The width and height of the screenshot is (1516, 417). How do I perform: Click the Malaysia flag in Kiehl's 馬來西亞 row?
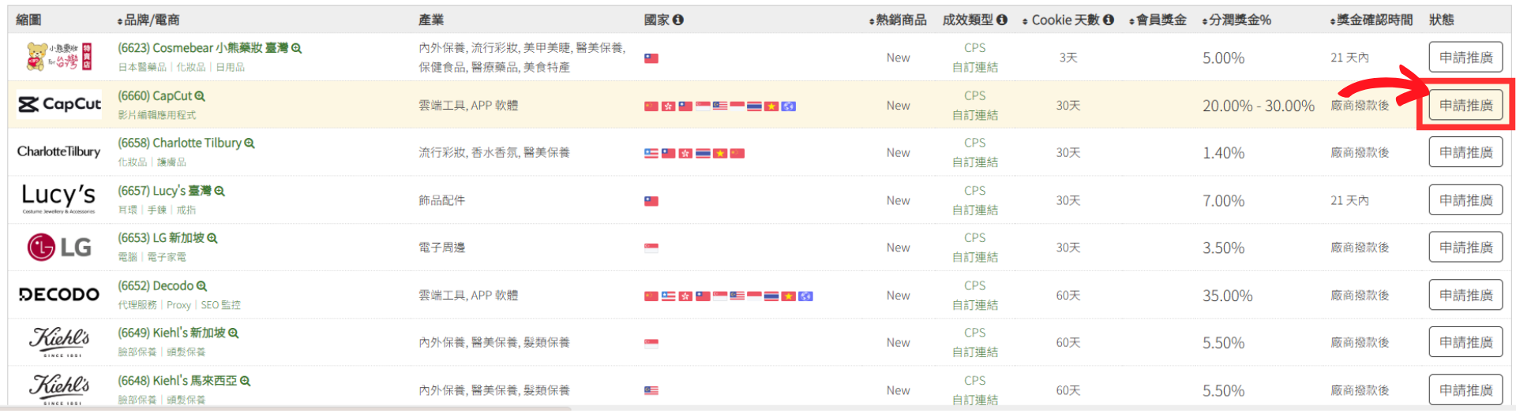coord(651,391)
